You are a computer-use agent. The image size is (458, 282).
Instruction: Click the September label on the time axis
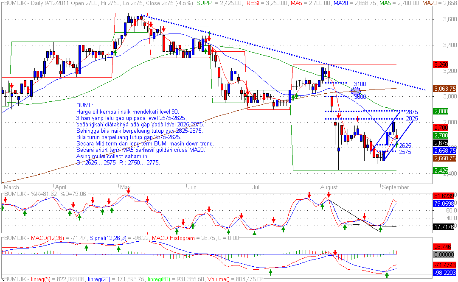(396, 187)
